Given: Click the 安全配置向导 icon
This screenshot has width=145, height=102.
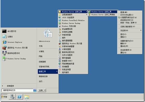Looking at the screenshot, I should [60, 29].
